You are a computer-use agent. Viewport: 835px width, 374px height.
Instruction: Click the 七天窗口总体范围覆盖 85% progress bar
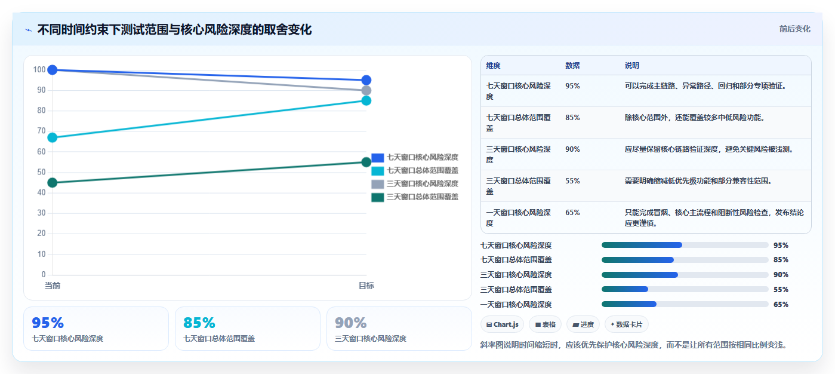[685, 260]
